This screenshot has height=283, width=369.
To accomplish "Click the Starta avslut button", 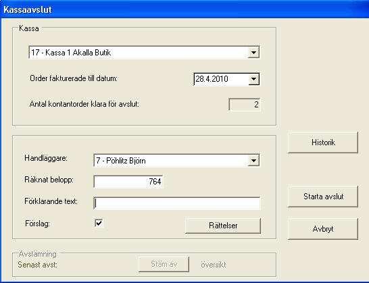I will (x=323, y=197).
